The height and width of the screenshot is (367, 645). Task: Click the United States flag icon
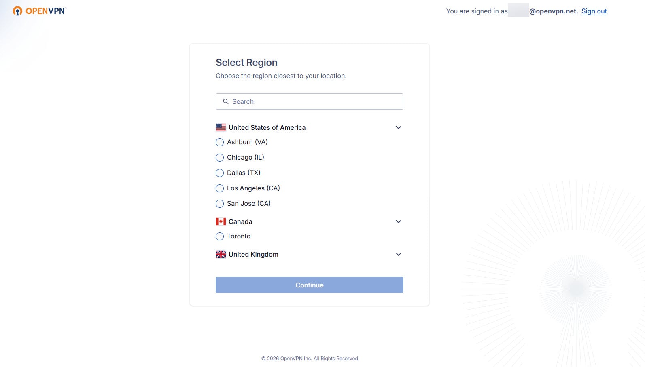click(x=221, y=127)
